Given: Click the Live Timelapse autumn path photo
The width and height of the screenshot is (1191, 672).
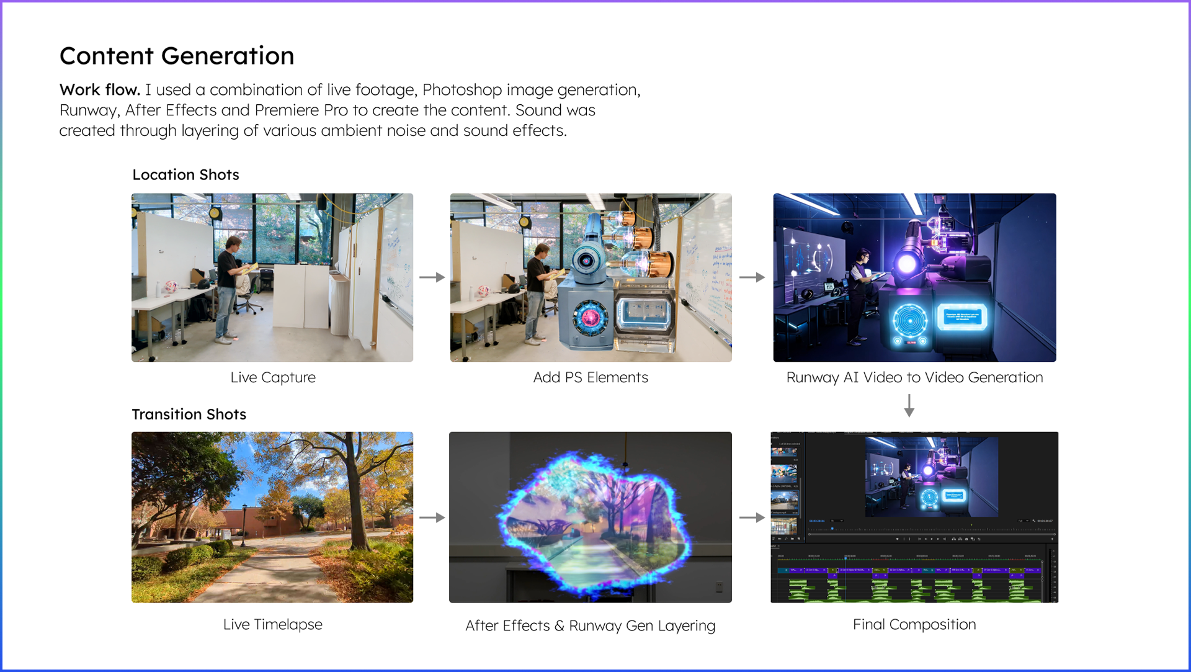Looking at the screenshot, I should coord(272,517).
